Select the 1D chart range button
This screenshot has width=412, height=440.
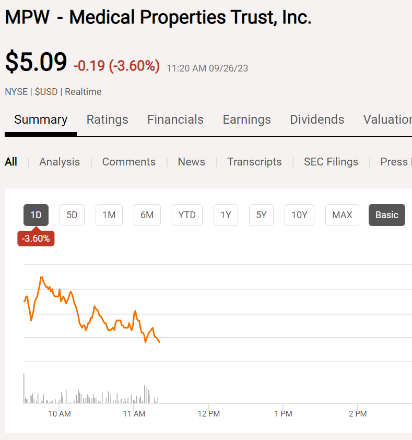(36, 215)
